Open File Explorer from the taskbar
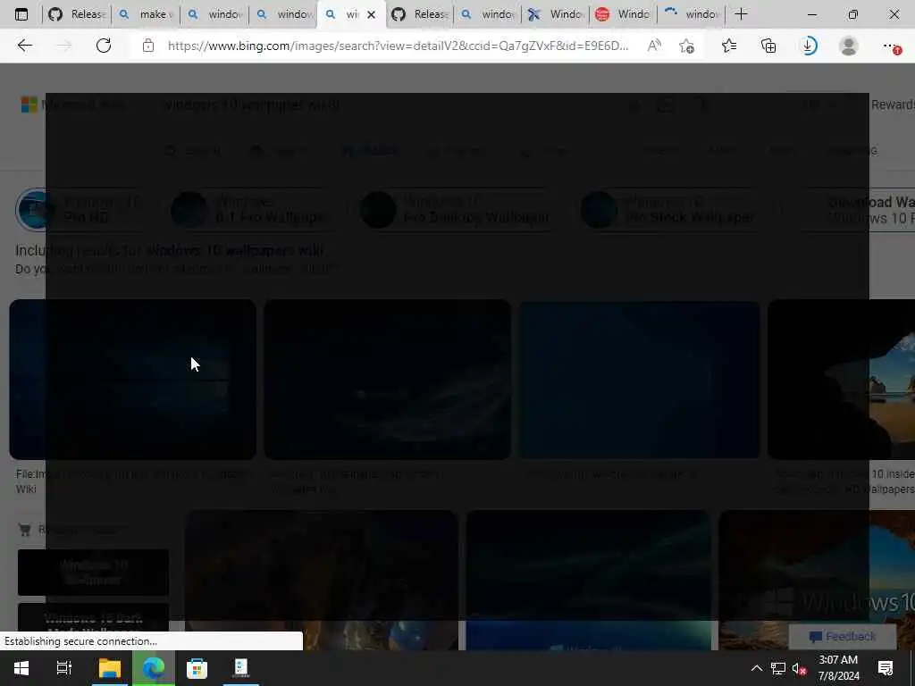The width and height of the screenshot is (915, 686). [x=109, y=668]
